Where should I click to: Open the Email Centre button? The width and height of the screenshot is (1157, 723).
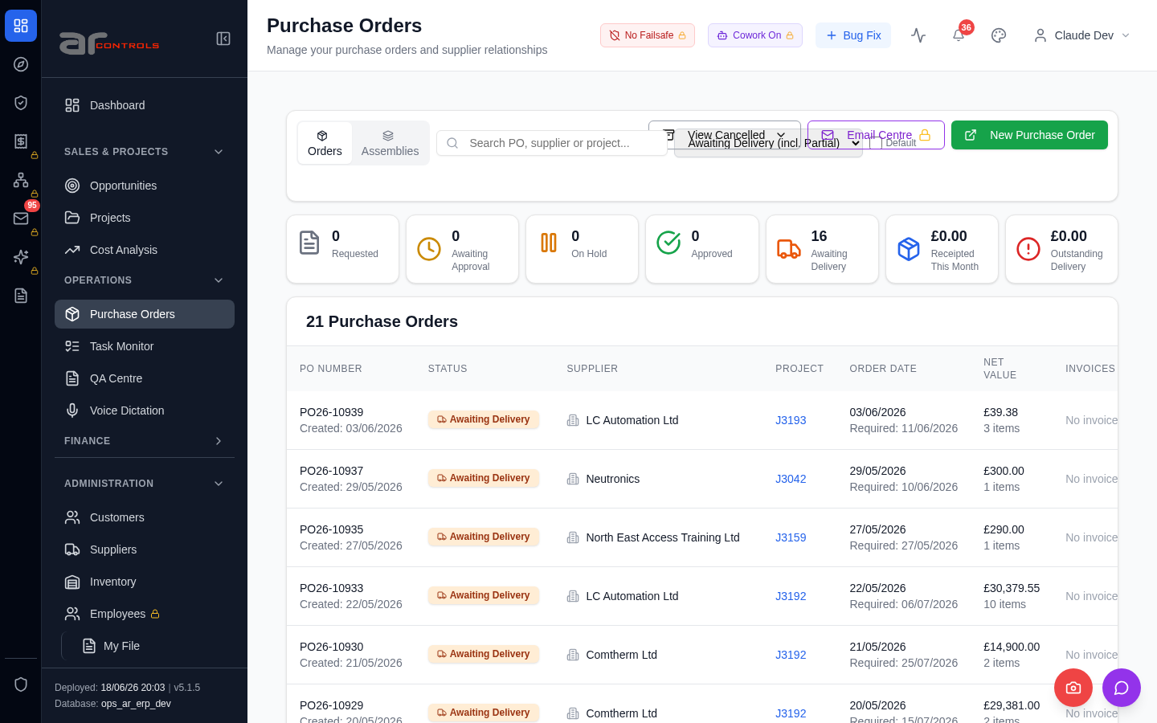point(876,135)
